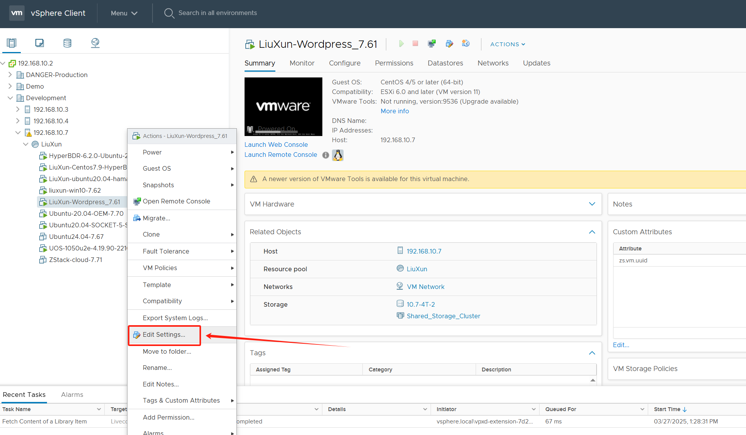Viewport: 746px width, 435px height.
Task: Switch to the Alarms bottom tab
Action: click(72, 395)
